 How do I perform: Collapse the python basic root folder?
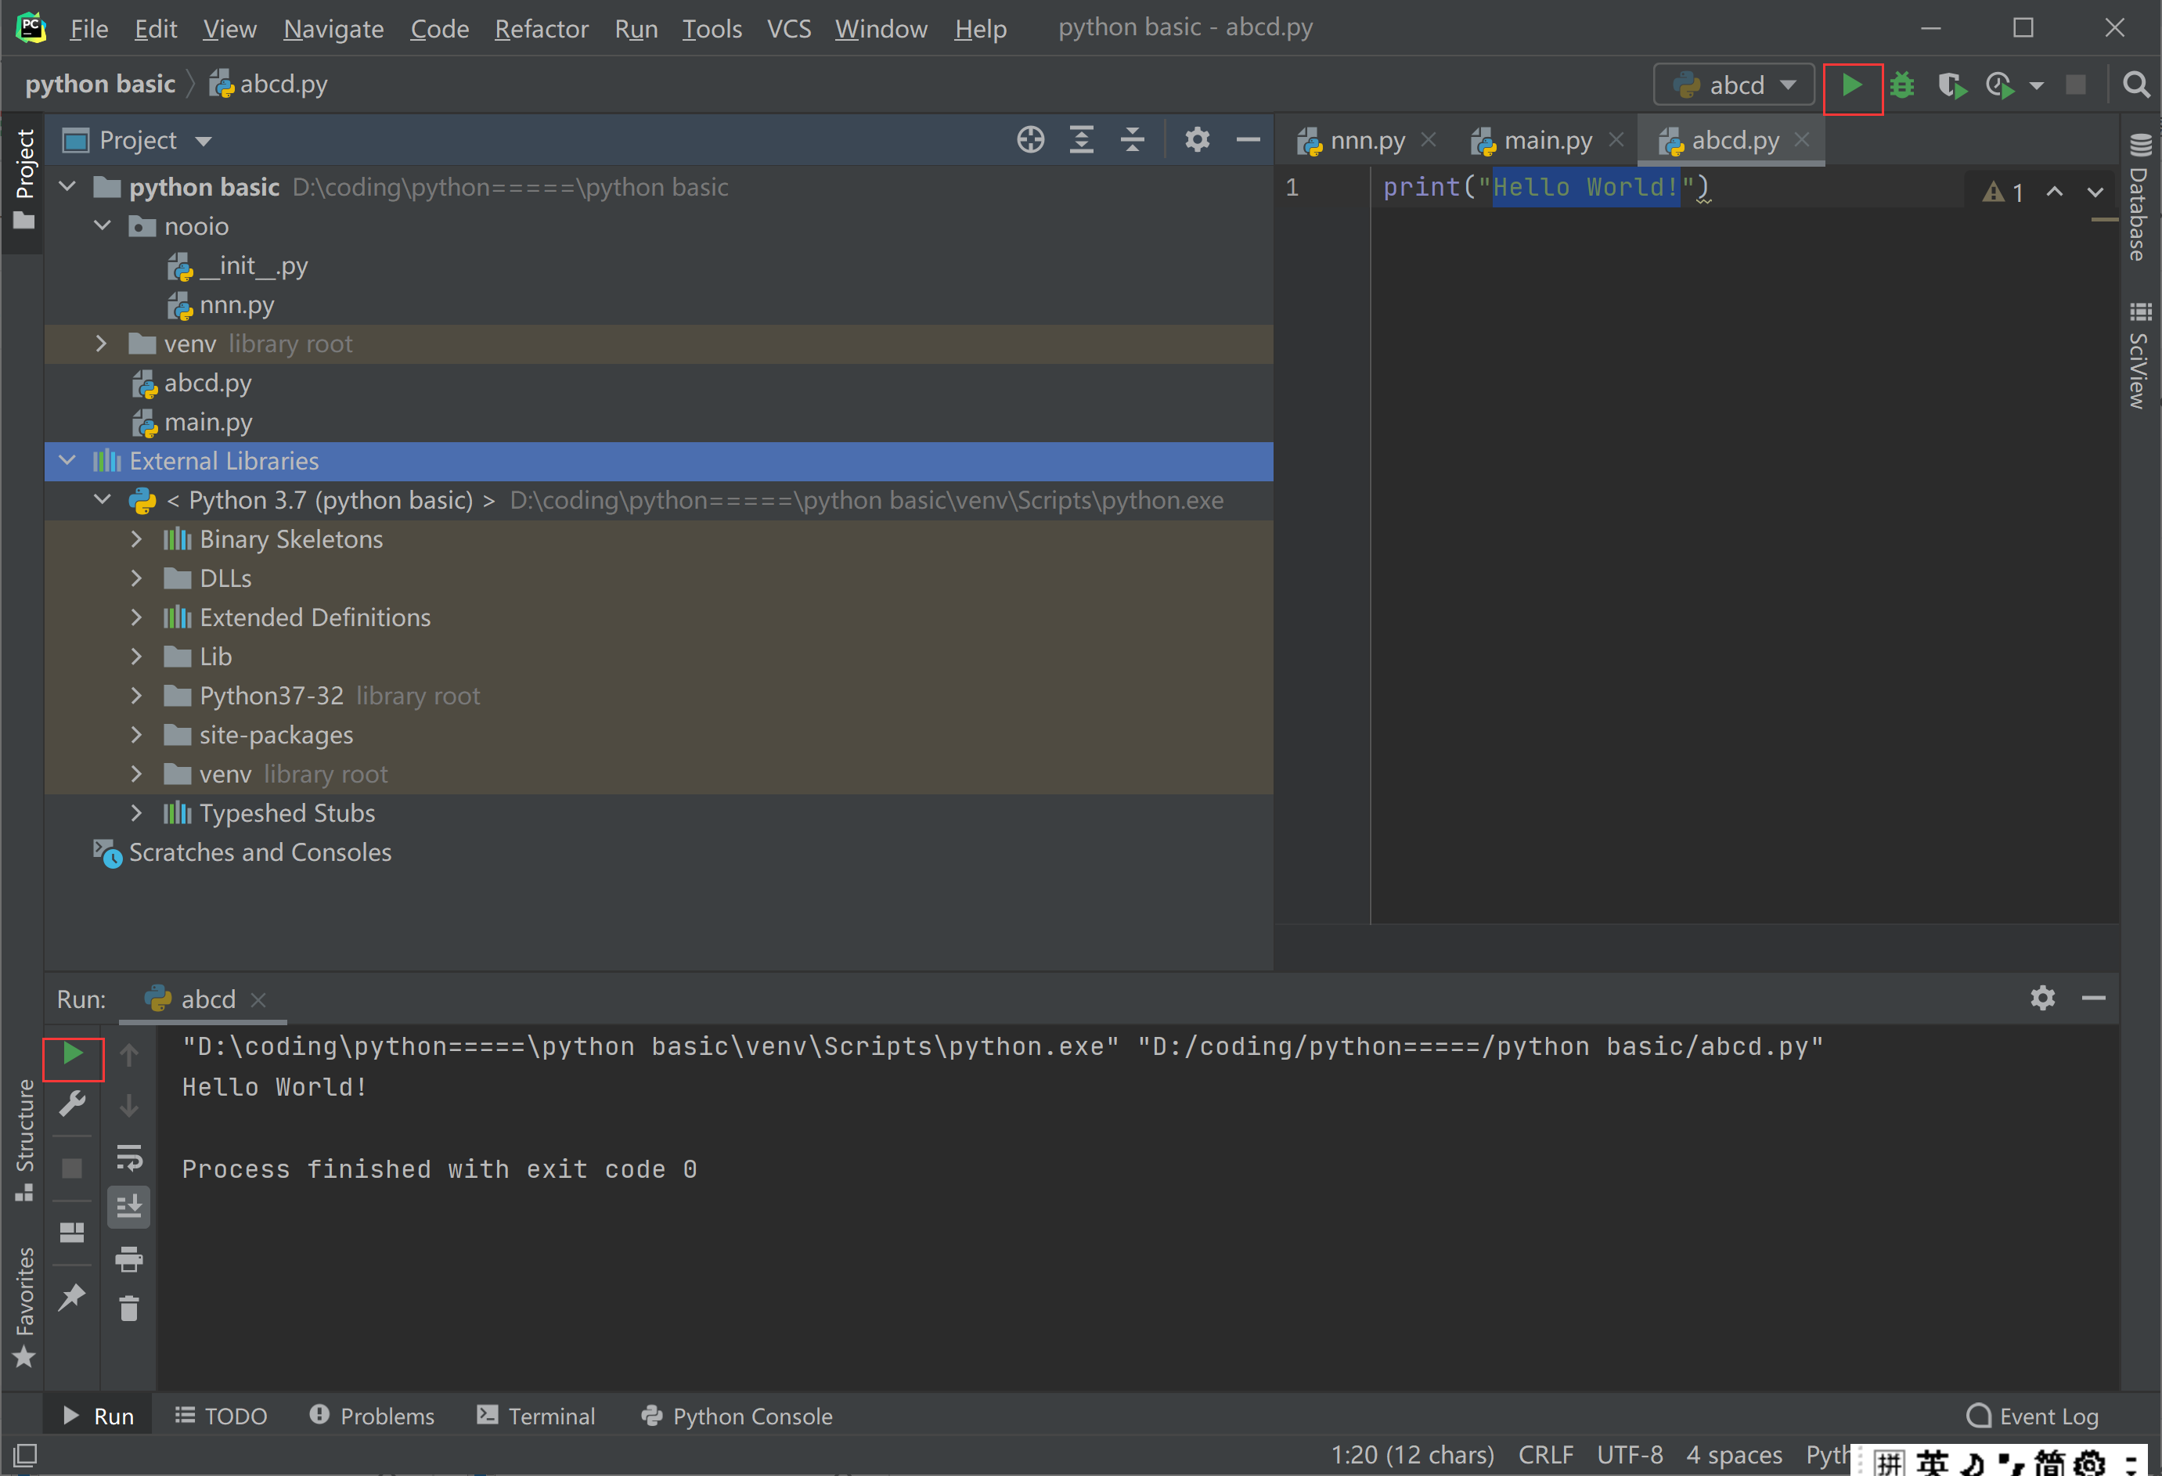click(68, 187)
